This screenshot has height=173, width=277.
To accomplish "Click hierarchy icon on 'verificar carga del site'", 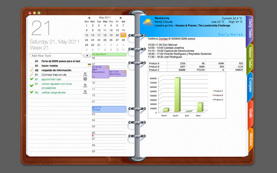I will pos(85,92).
